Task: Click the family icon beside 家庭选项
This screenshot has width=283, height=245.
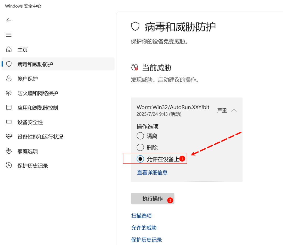Action: pyautogui.click(x=9, y=151)
